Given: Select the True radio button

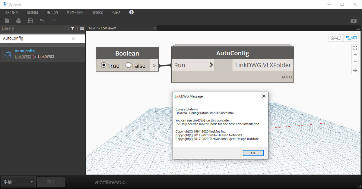Looking at the screenshot, I should (x=104, y=65).
